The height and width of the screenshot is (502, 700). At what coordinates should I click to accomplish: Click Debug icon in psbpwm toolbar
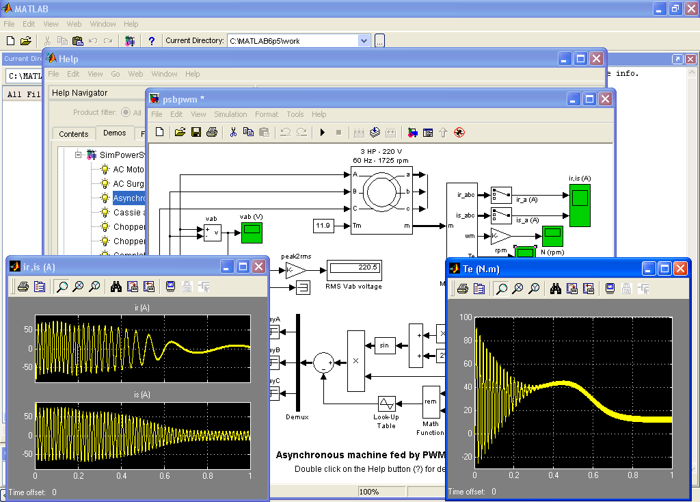459,133
